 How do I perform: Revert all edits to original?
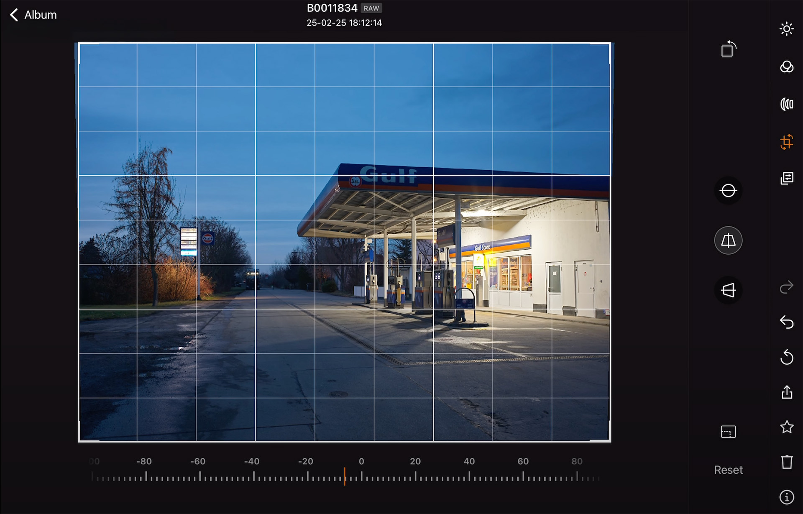tap(786, 357)
